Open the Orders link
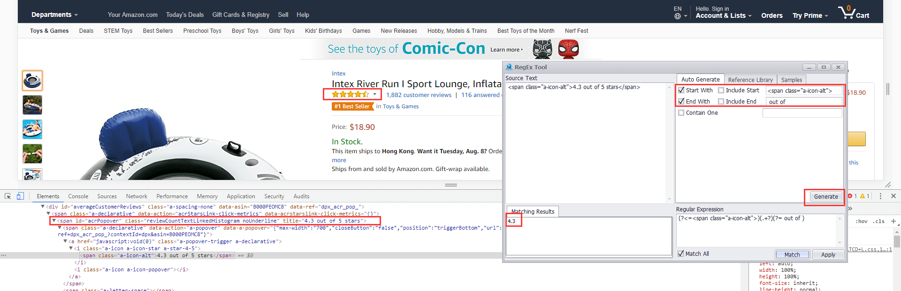 (x=772, y=15)
